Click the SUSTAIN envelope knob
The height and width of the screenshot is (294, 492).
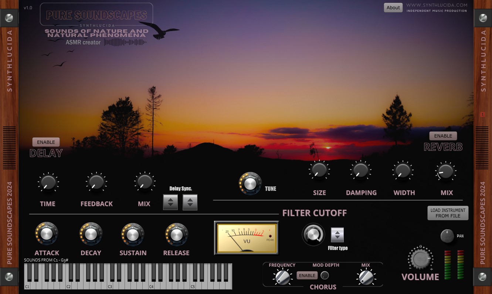(x=133, y=234)
